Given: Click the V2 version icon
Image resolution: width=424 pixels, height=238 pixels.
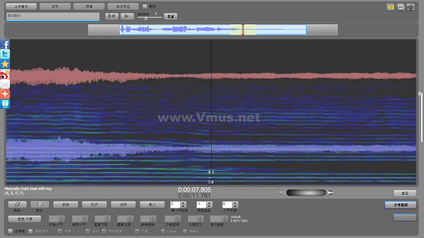Looking at the screenshot, I should click(390, 7).
